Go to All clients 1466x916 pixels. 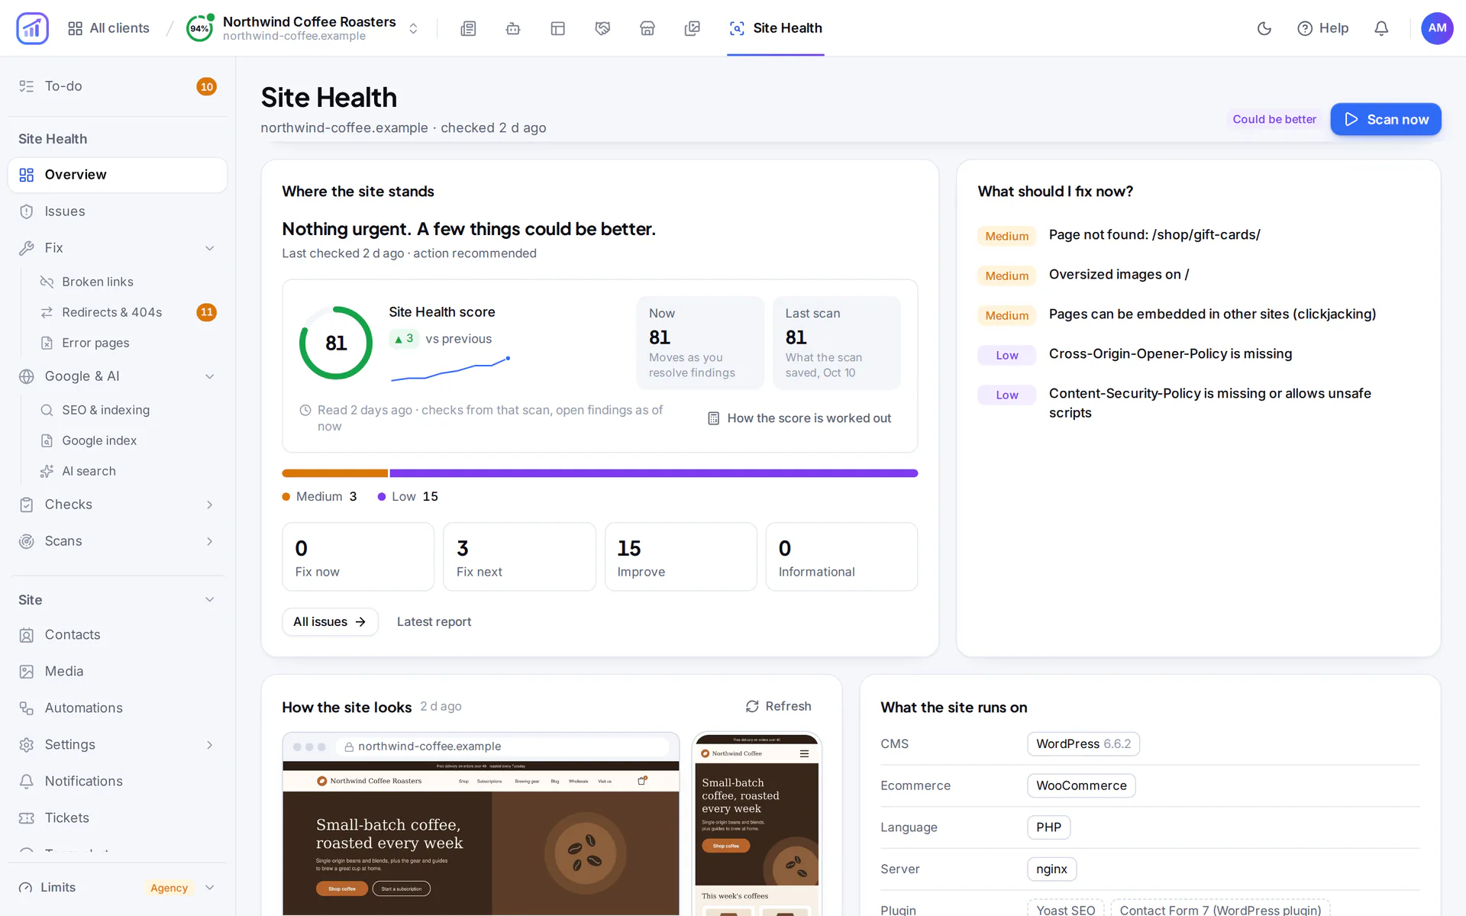point(108,28)
